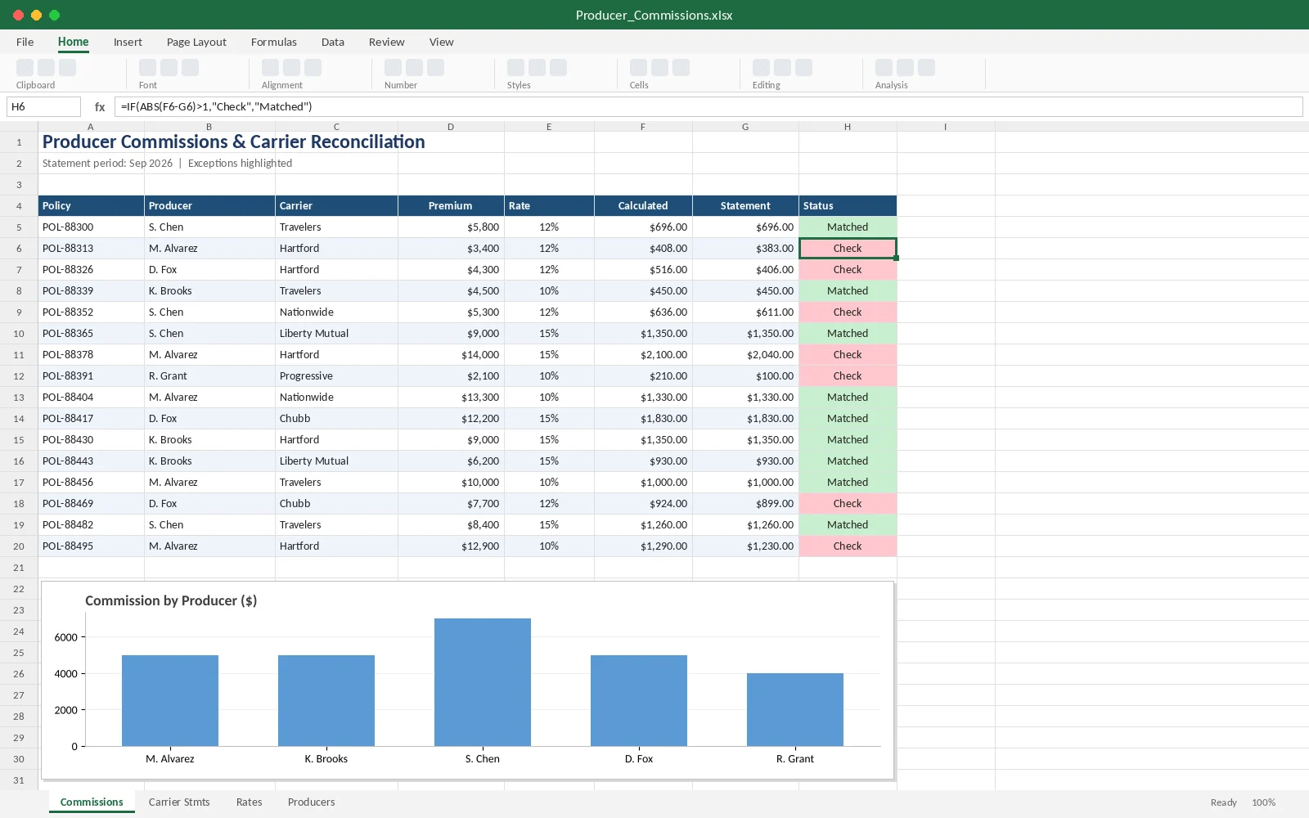Click the R. Grant chart bar
This screenshot has width=1309, height=818.
[x=795, y=709]
